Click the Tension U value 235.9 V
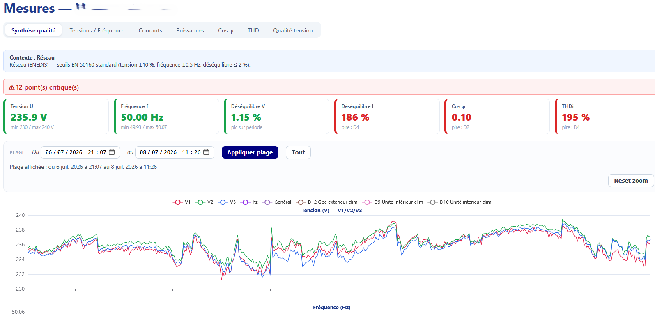655x317 pixels. coord(29,117)
